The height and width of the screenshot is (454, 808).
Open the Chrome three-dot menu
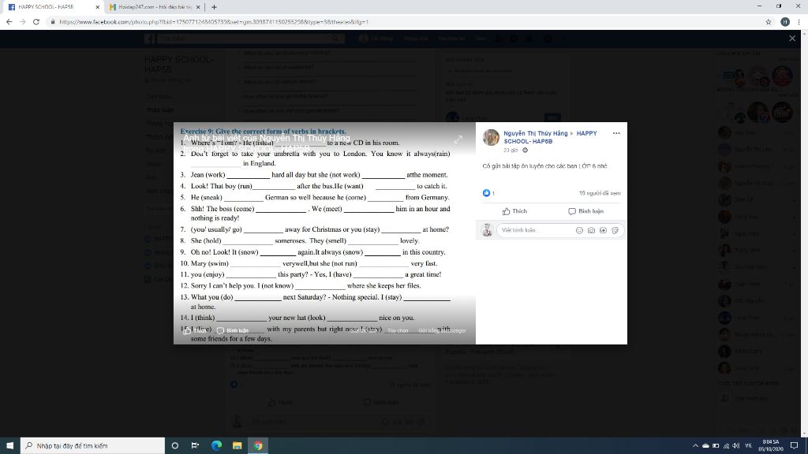pos(799,21)
